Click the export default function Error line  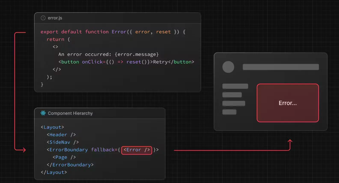[113, 32]
